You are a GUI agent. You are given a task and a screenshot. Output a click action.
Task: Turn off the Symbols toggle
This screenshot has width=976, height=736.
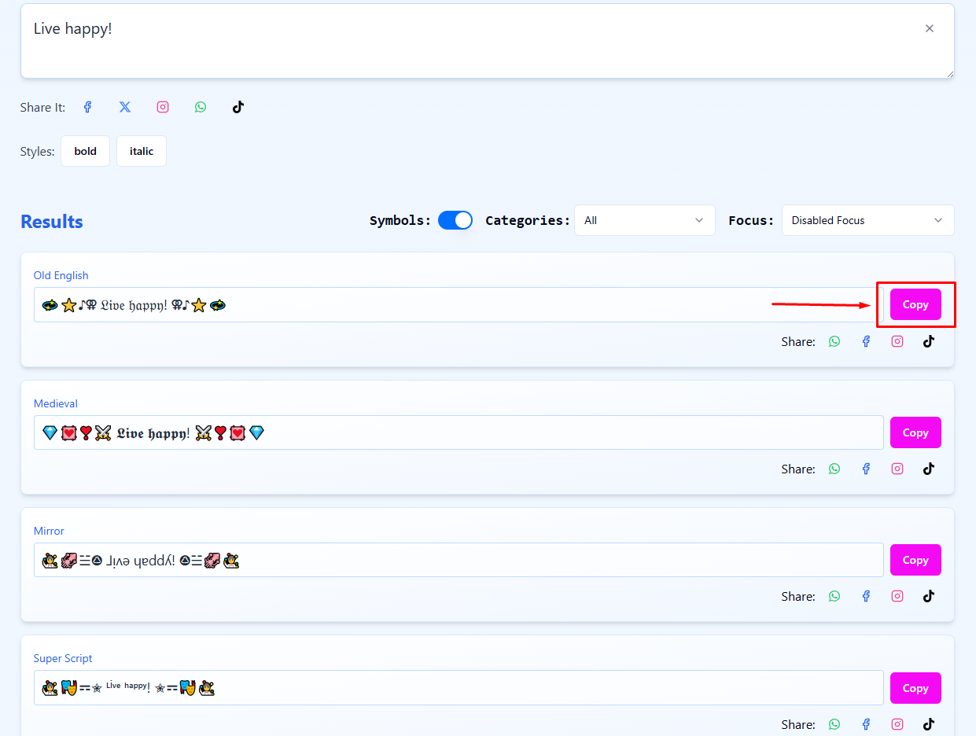coord(455,220)
